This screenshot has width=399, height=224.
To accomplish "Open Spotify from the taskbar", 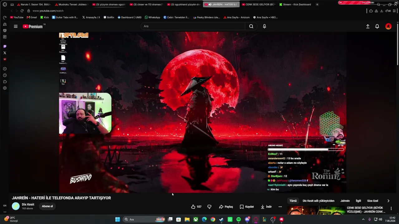I will pos(238,219).
